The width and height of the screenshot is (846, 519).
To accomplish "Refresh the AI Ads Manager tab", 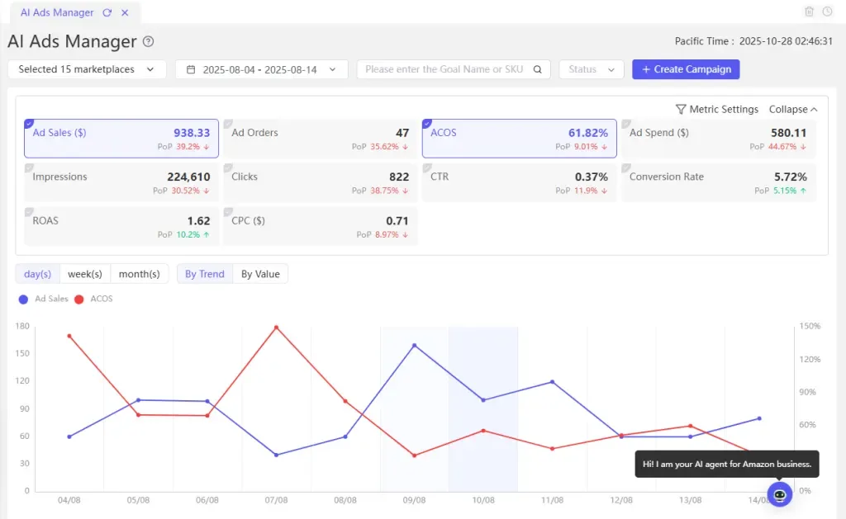I will [107, 12].
